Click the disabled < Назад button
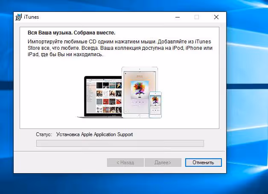This screenshot has width=268, height=194. tap(125, 163)
